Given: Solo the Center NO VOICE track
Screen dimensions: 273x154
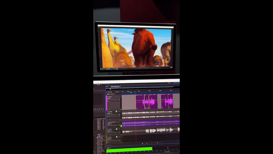Looking at the screenshot, I should click(118, 122).
